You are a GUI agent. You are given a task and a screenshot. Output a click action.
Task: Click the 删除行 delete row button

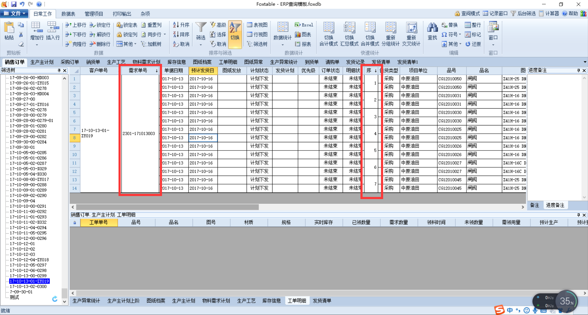(100, 44)
